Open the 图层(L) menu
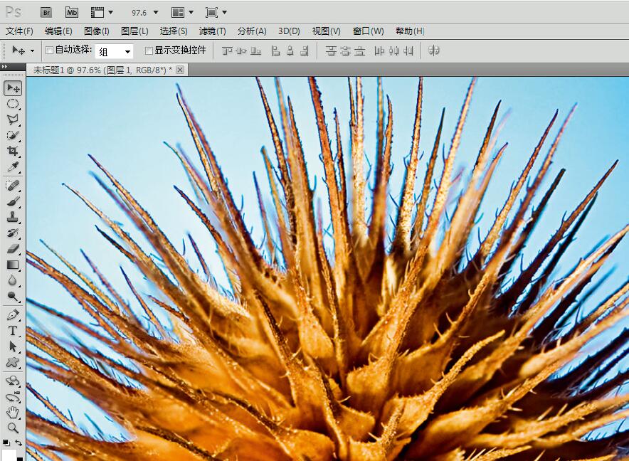 pyautogui.click(x=134, y=31)
